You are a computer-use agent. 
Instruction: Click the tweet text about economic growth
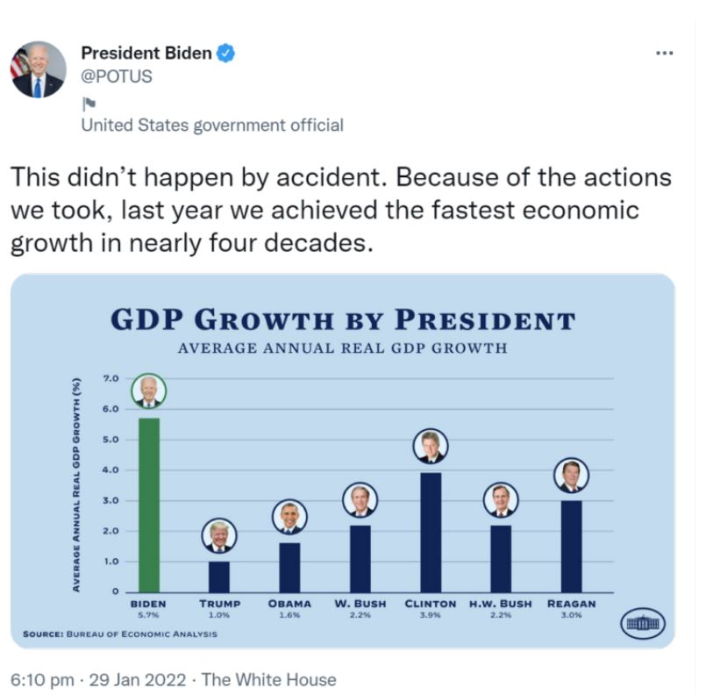(341, 210)
